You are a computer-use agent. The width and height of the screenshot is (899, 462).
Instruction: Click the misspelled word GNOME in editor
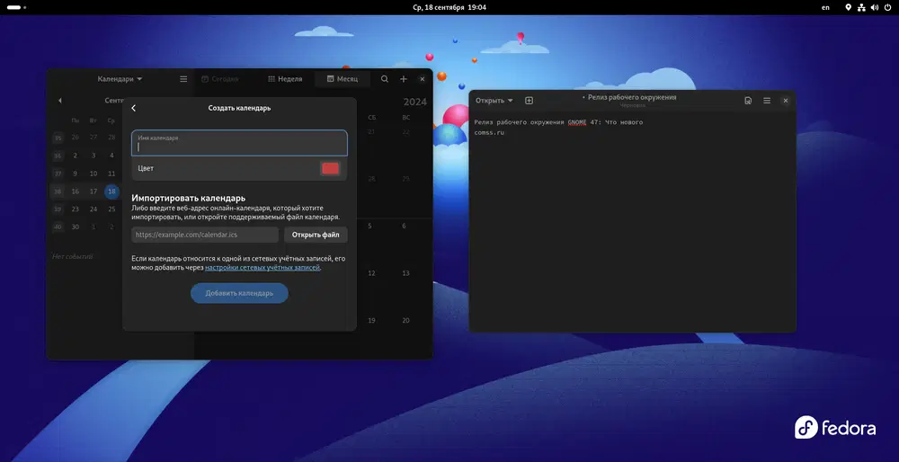click(577, 122)
